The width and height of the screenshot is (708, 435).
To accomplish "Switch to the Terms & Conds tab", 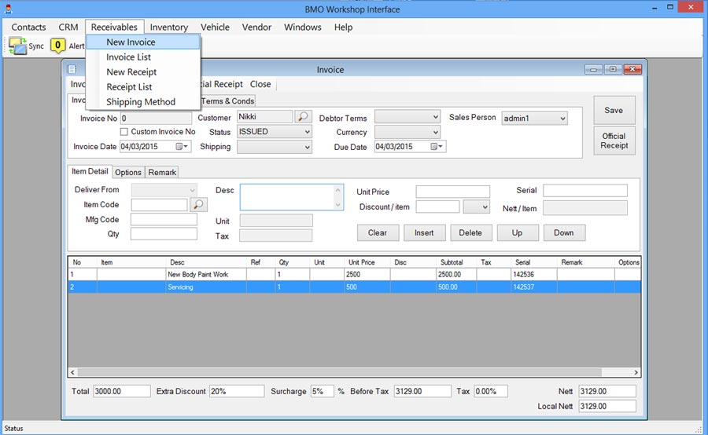I will 228,101.
